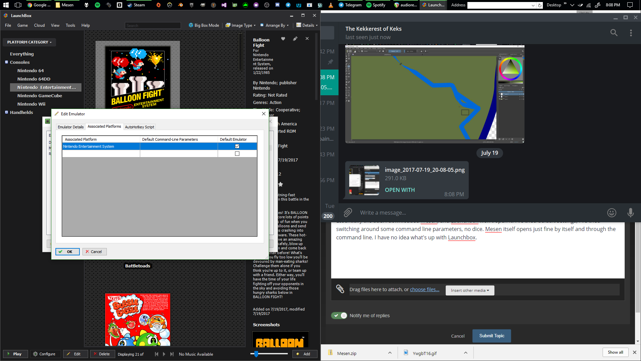Select Nintendo GameCube platform

coord(39,96)
